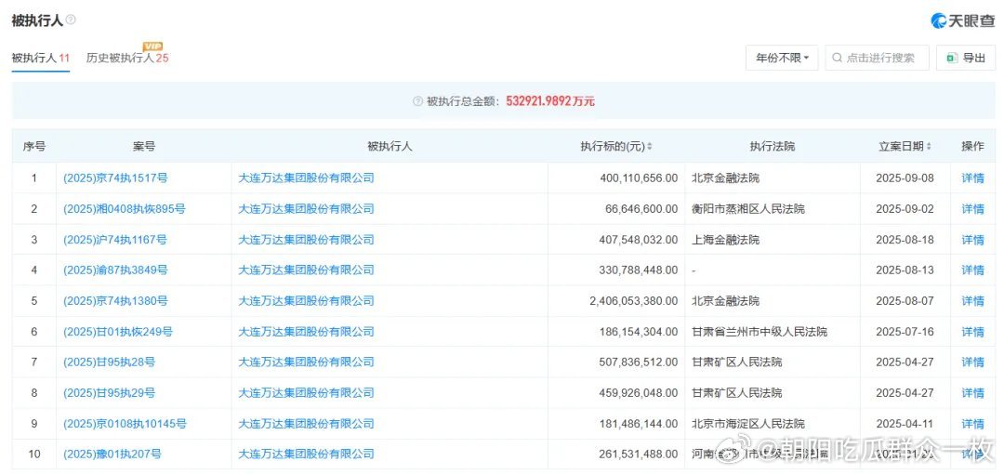Open case (2025)甘95执28号
This screenshot has height=474, width=1004.
109,362
